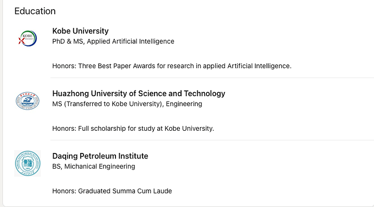Select the teal Daqing Petroleum Institute emblem
The image size is (374, 207).
pos(28,163)
